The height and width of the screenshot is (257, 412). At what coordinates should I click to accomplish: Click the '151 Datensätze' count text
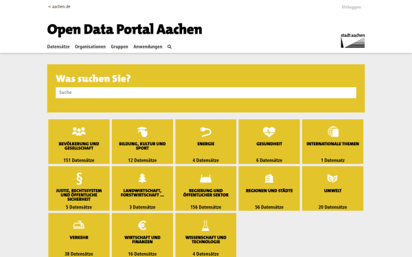coord(79,160)
